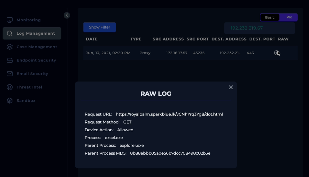Click the Threat Intel icon
Screen dimensions: 309x177
click(x=10, y=87)
